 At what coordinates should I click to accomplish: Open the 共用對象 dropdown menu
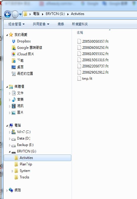pyautogui.click(x=41, y=24)
